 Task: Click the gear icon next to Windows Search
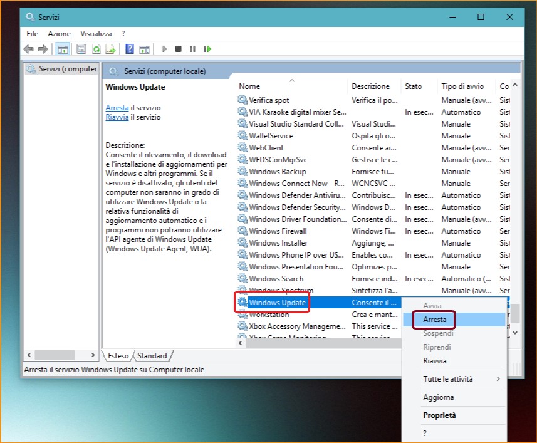[x=242, y=278]
